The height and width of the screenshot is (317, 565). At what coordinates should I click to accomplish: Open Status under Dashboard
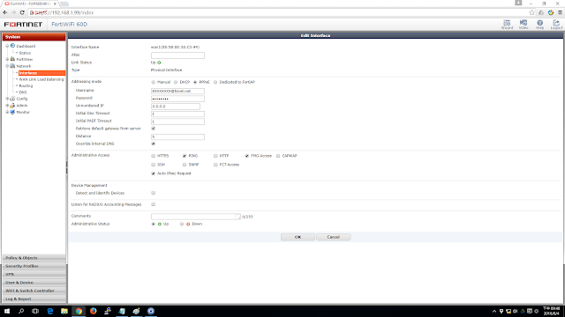25,53
